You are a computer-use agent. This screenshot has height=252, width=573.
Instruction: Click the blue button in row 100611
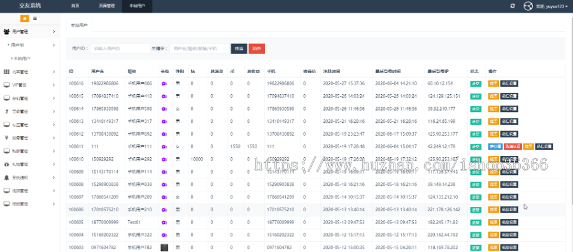(x=495, y=147)
